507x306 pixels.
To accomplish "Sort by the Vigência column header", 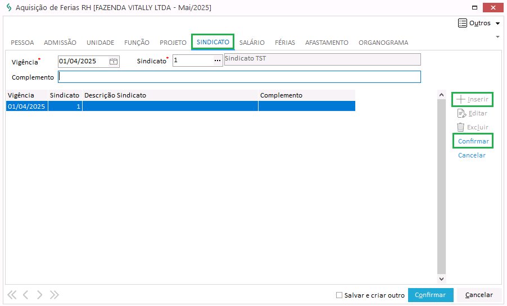I will coord(27,95).
